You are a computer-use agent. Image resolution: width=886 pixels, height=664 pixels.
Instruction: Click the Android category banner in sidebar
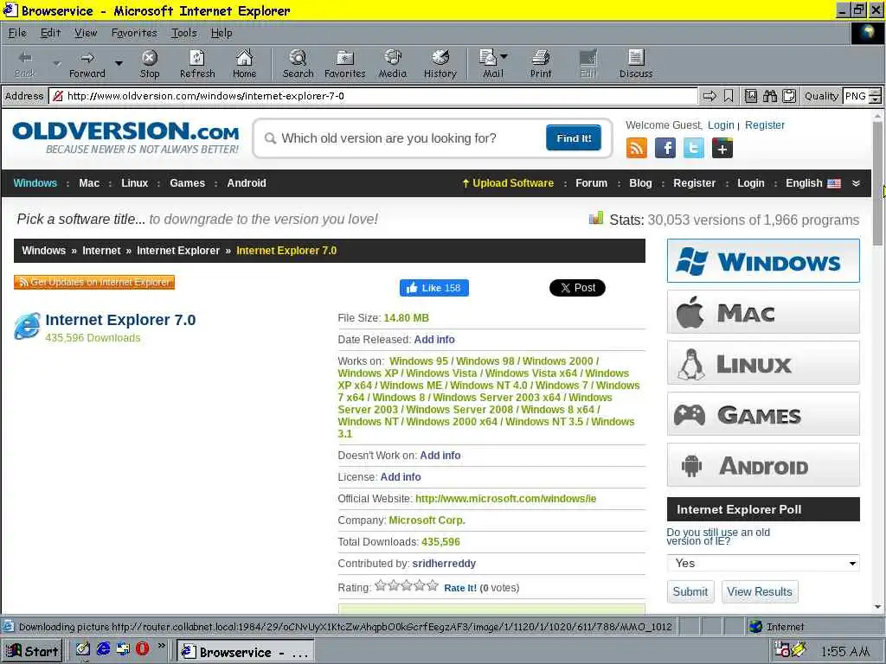(763, 465)
